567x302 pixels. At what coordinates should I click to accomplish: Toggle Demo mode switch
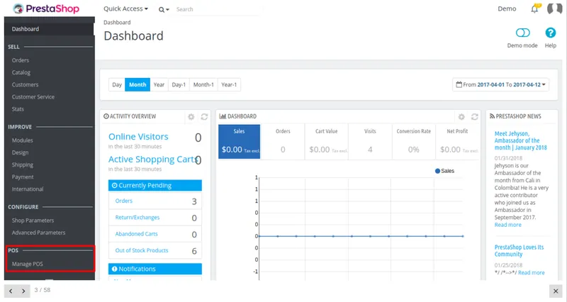[x=522, y=33]
